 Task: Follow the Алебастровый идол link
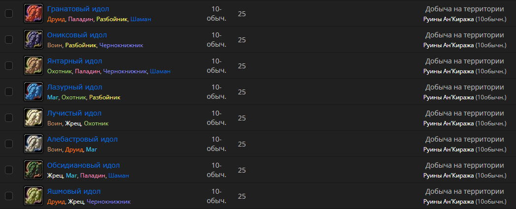click(x=82, y=139)
